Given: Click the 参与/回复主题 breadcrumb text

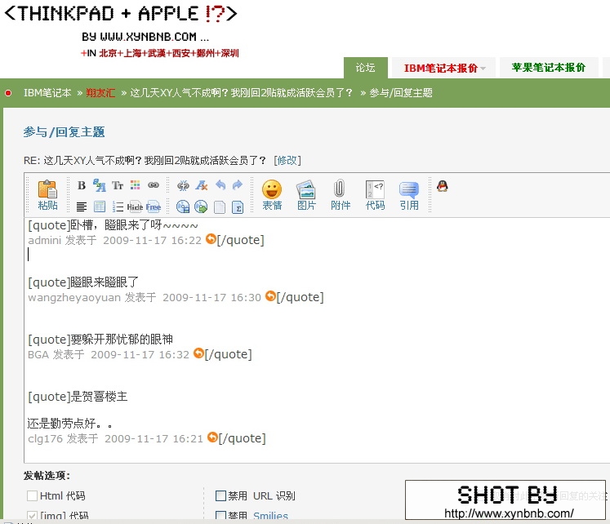Looking at the screenshot, I should coord(401,93).
